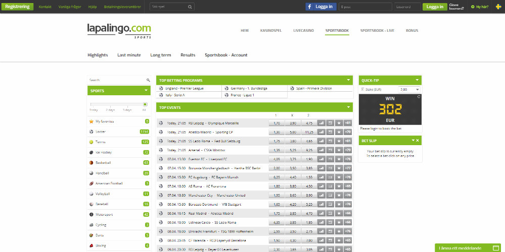Select the Motorsport icon in sports list
Screen dimensions: 505x252
(x=91, y=214)
